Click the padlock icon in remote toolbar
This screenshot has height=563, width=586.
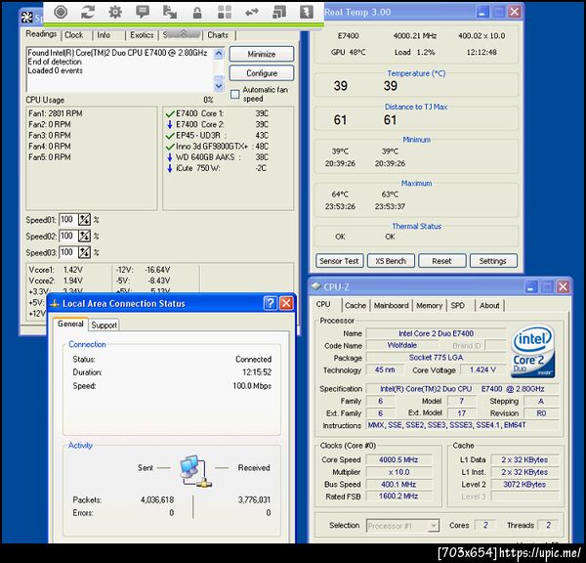[197, 13]
